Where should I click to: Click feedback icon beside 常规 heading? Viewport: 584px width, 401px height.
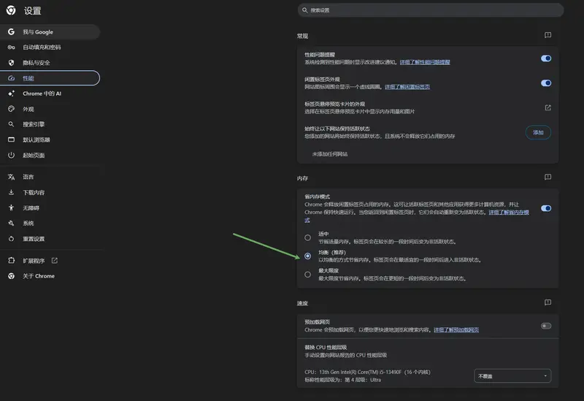pos(547,35)
